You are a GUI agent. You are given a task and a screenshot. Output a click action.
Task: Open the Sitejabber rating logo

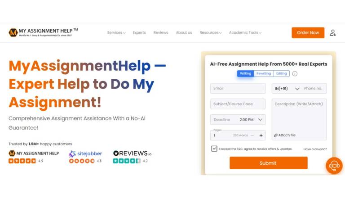pyautogui.click(x=85, y=153)
